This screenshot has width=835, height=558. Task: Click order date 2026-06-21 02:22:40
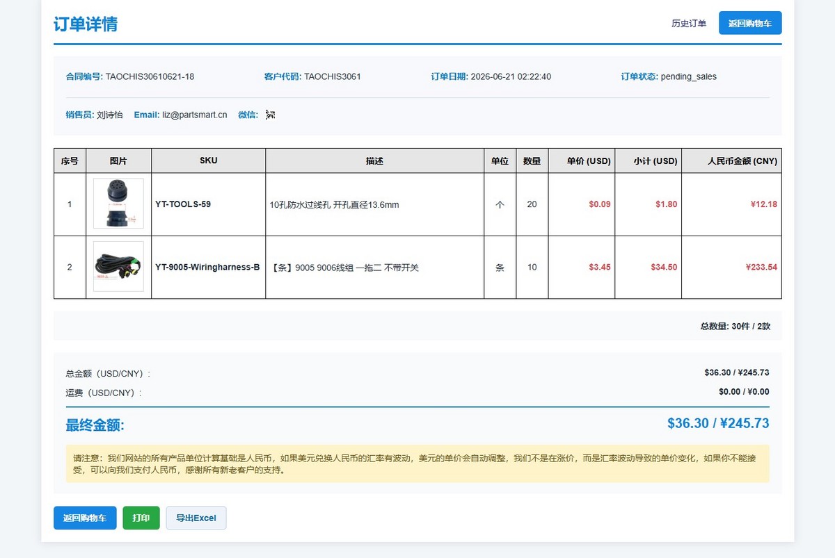(x=511, y=76)
